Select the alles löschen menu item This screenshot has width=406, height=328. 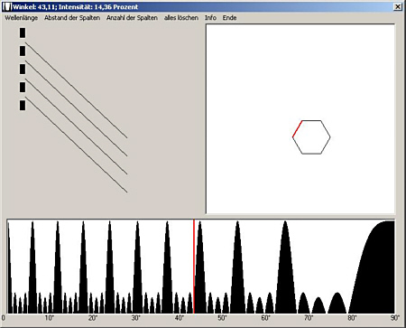coord(181,18)
